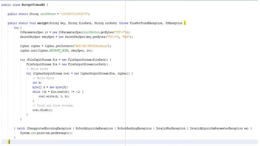Click the ENCRYPT_MODE constant
This screenshot has width=260, height=146.
point(59,51)
